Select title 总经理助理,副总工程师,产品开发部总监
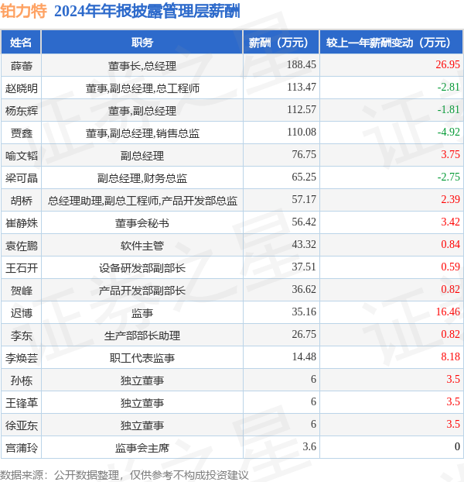The image size is (464, 482). tap(142, 201)
